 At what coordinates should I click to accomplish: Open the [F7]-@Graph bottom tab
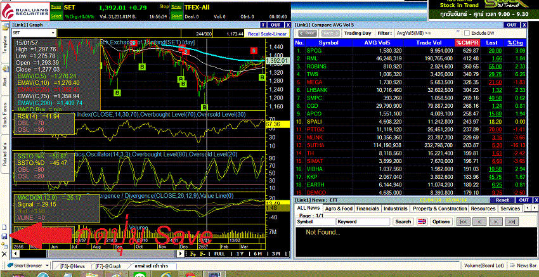coord(108,266)
